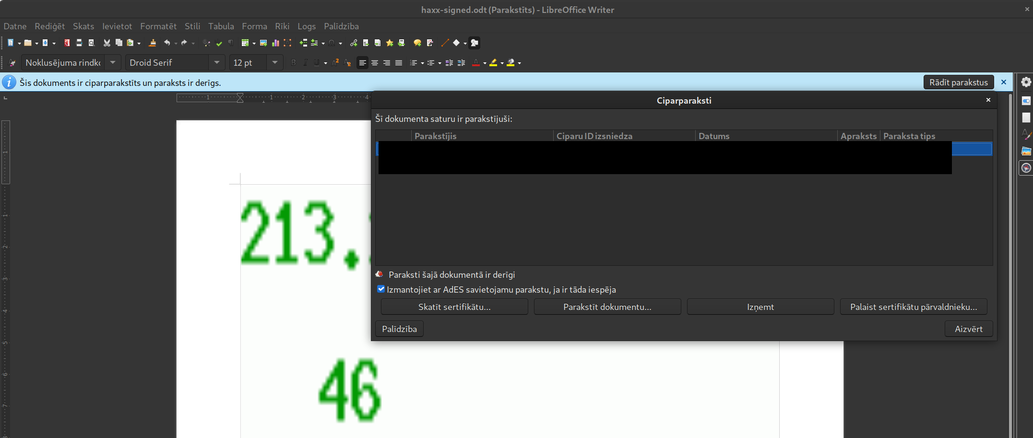Open the Navigator compass in the sidebar

click(x=1026, y=168)
